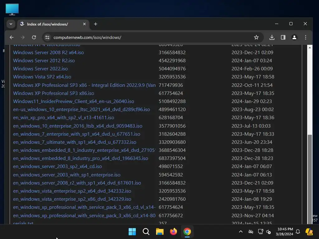The height and width of the screenshot is (239, 319).
Task: Bookmark this page with the star
Action: click(x=256, y=37)
